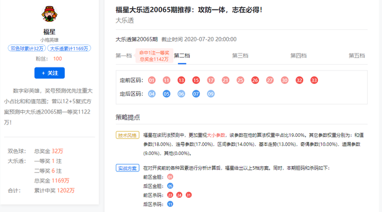This screenshot has width=382, height=212.
Task: Click red ball 30 in front zone
Action: point(284,80)
